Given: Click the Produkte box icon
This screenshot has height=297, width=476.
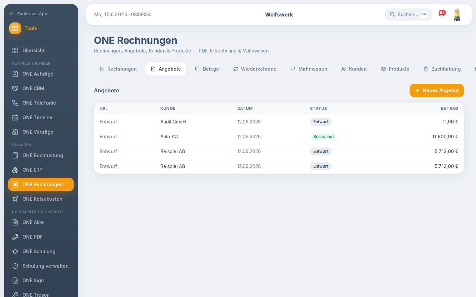Looking at the screenshot, I should click(383, 69).
